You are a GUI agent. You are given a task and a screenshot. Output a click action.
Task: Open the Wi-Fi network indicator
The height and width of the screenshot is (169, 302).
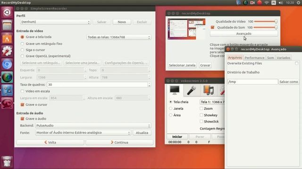click(267, 3)
